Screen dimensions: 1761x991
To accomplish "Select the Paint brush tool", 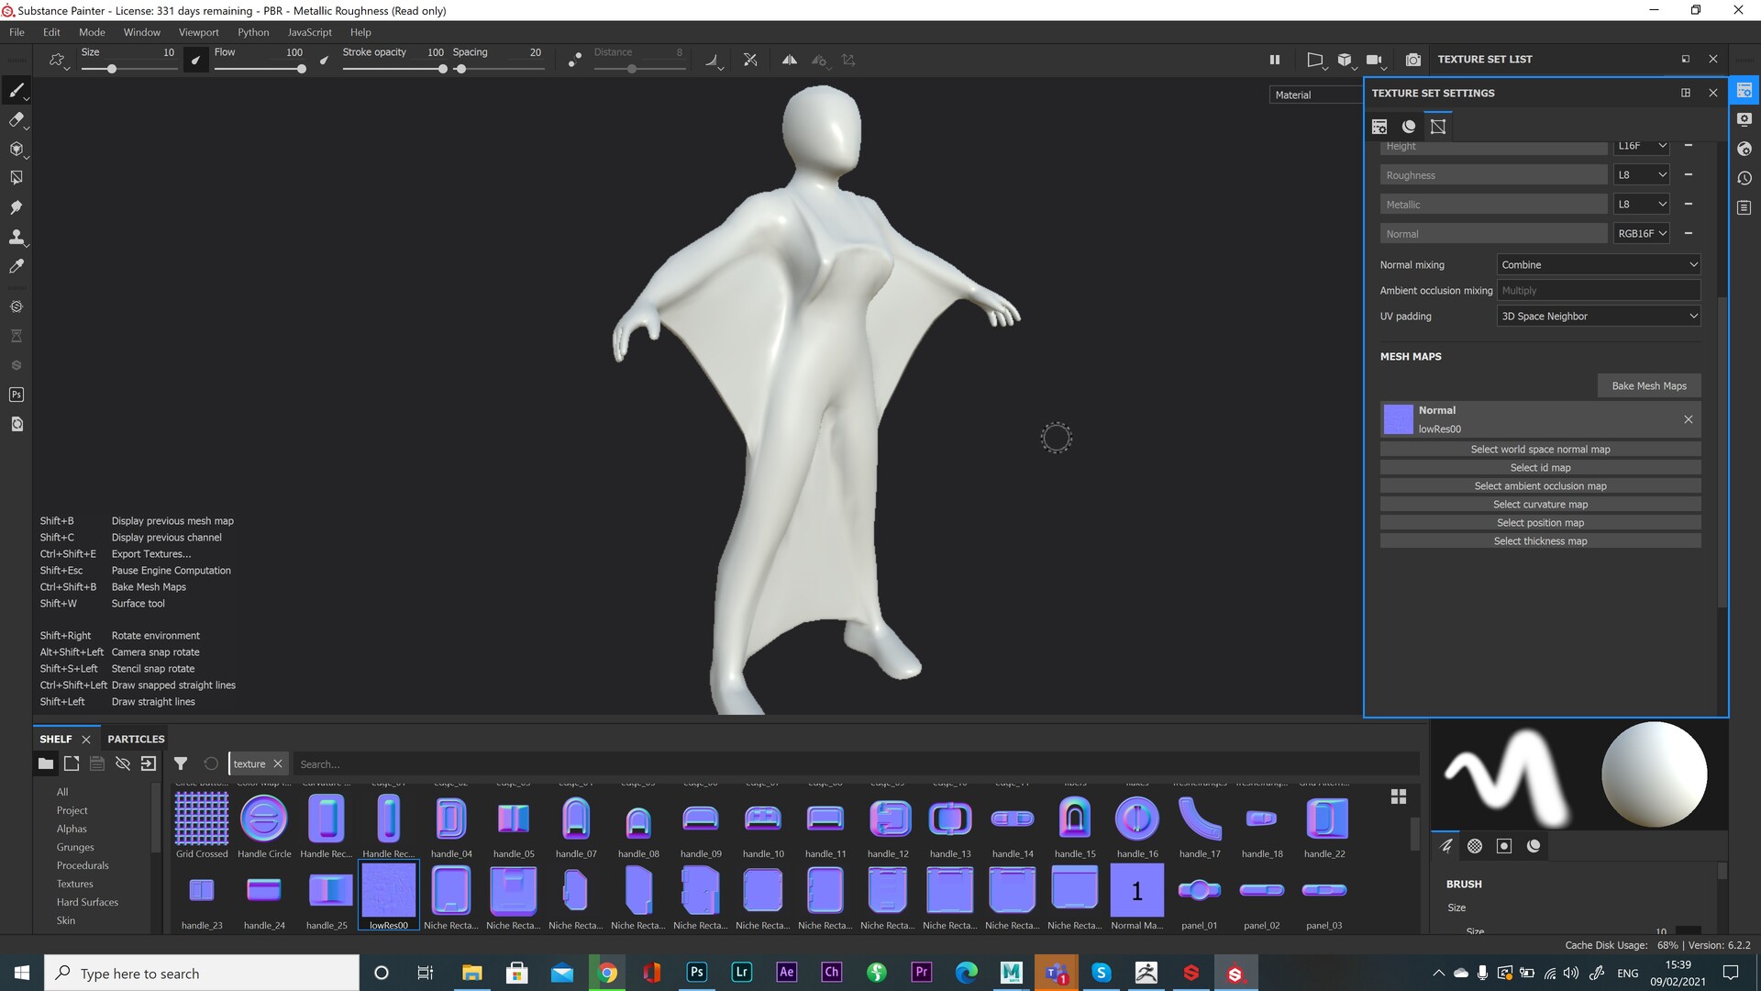I will 16,90.
